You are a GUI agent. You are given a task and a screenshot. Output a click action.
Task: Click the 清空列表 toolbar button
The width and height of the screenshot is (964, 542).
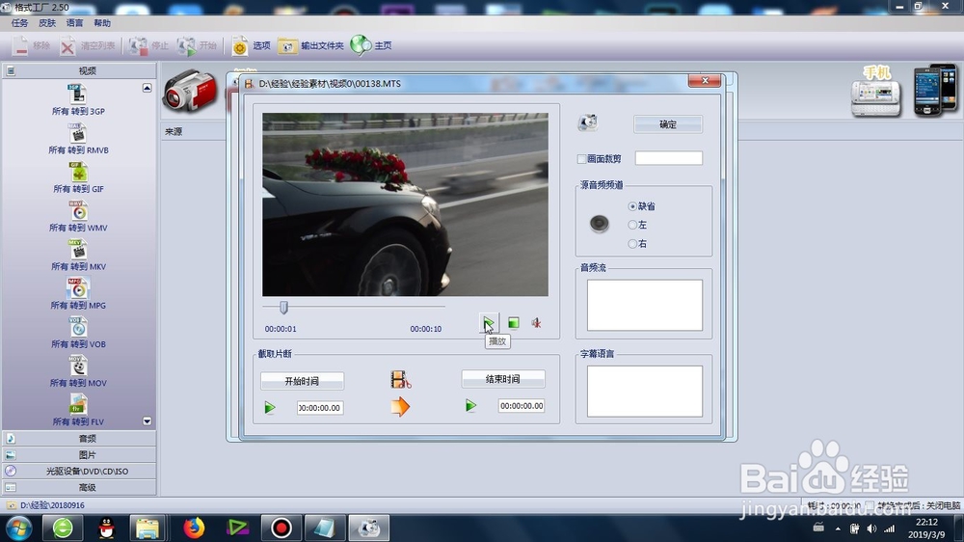[88, 45]
